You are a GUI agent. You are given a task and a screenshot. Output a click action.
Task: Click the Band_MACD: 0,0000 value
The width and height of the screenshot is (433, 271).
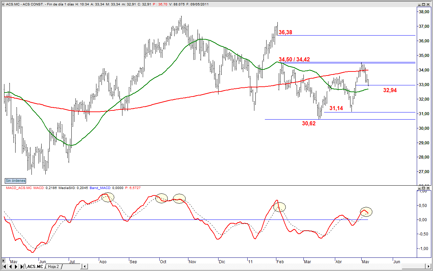point(107,188)
